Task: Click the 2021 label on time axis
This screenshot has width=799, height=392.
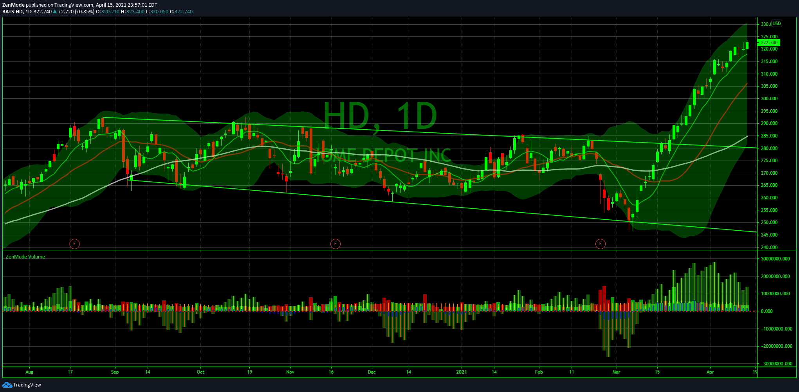Action: (x=462, y=372)
